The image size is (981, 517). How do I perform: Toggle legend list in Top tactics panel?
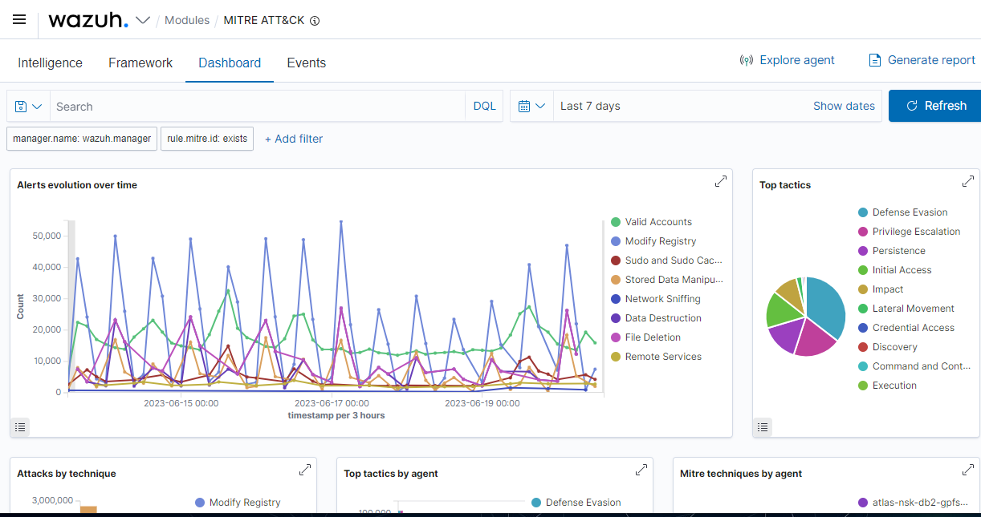click(x=763, y=427)
